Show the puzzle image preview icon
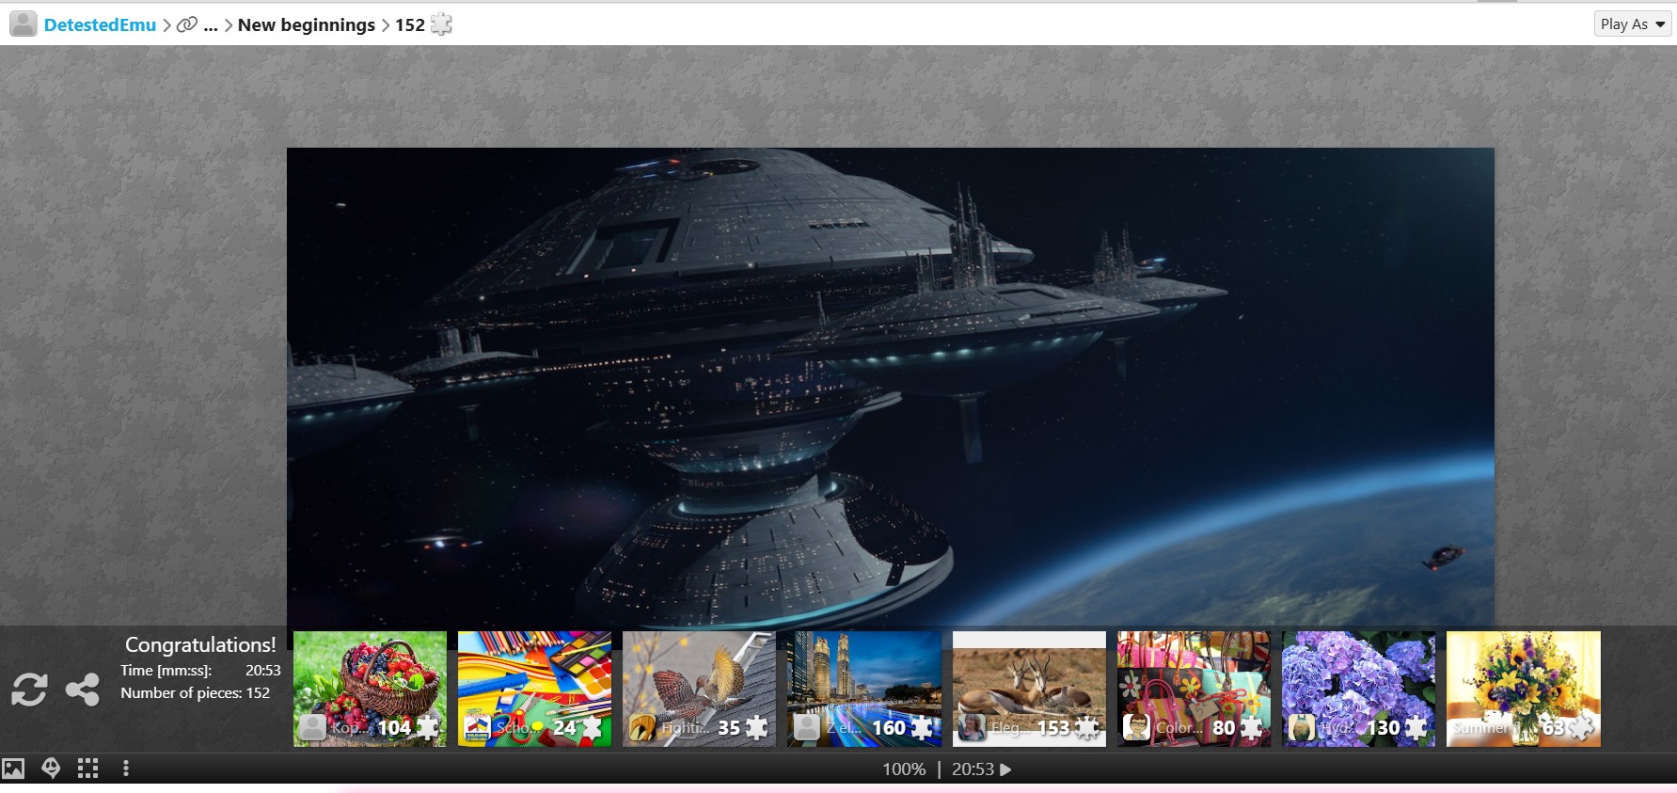 pos(13,769)
